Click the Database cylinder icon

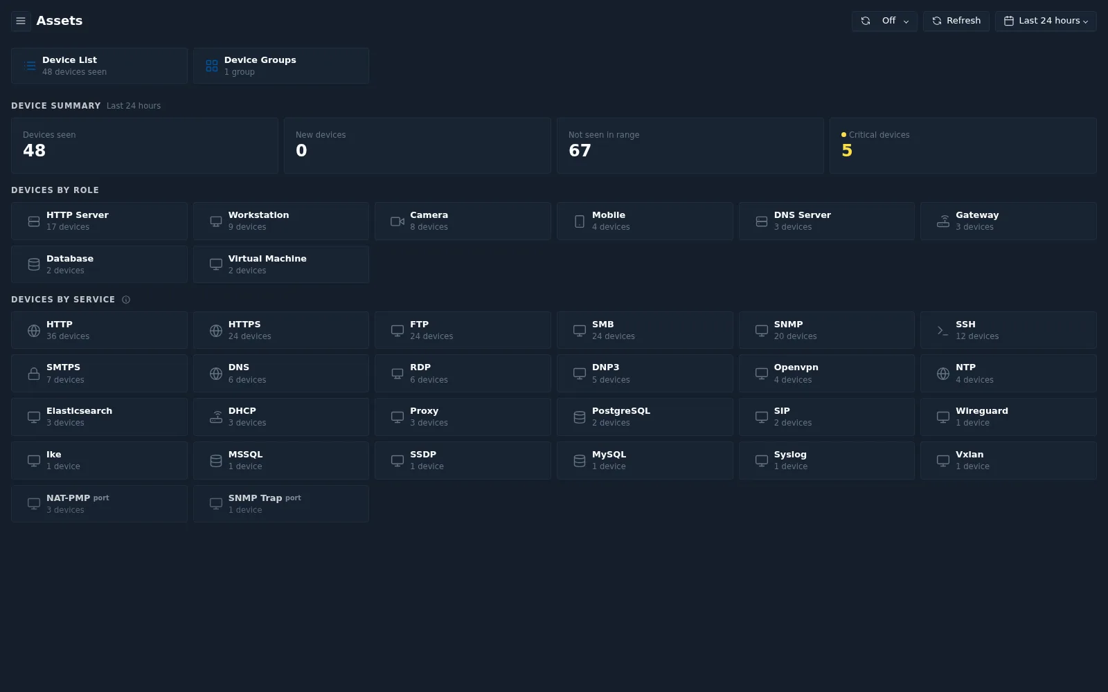[34, 264]
